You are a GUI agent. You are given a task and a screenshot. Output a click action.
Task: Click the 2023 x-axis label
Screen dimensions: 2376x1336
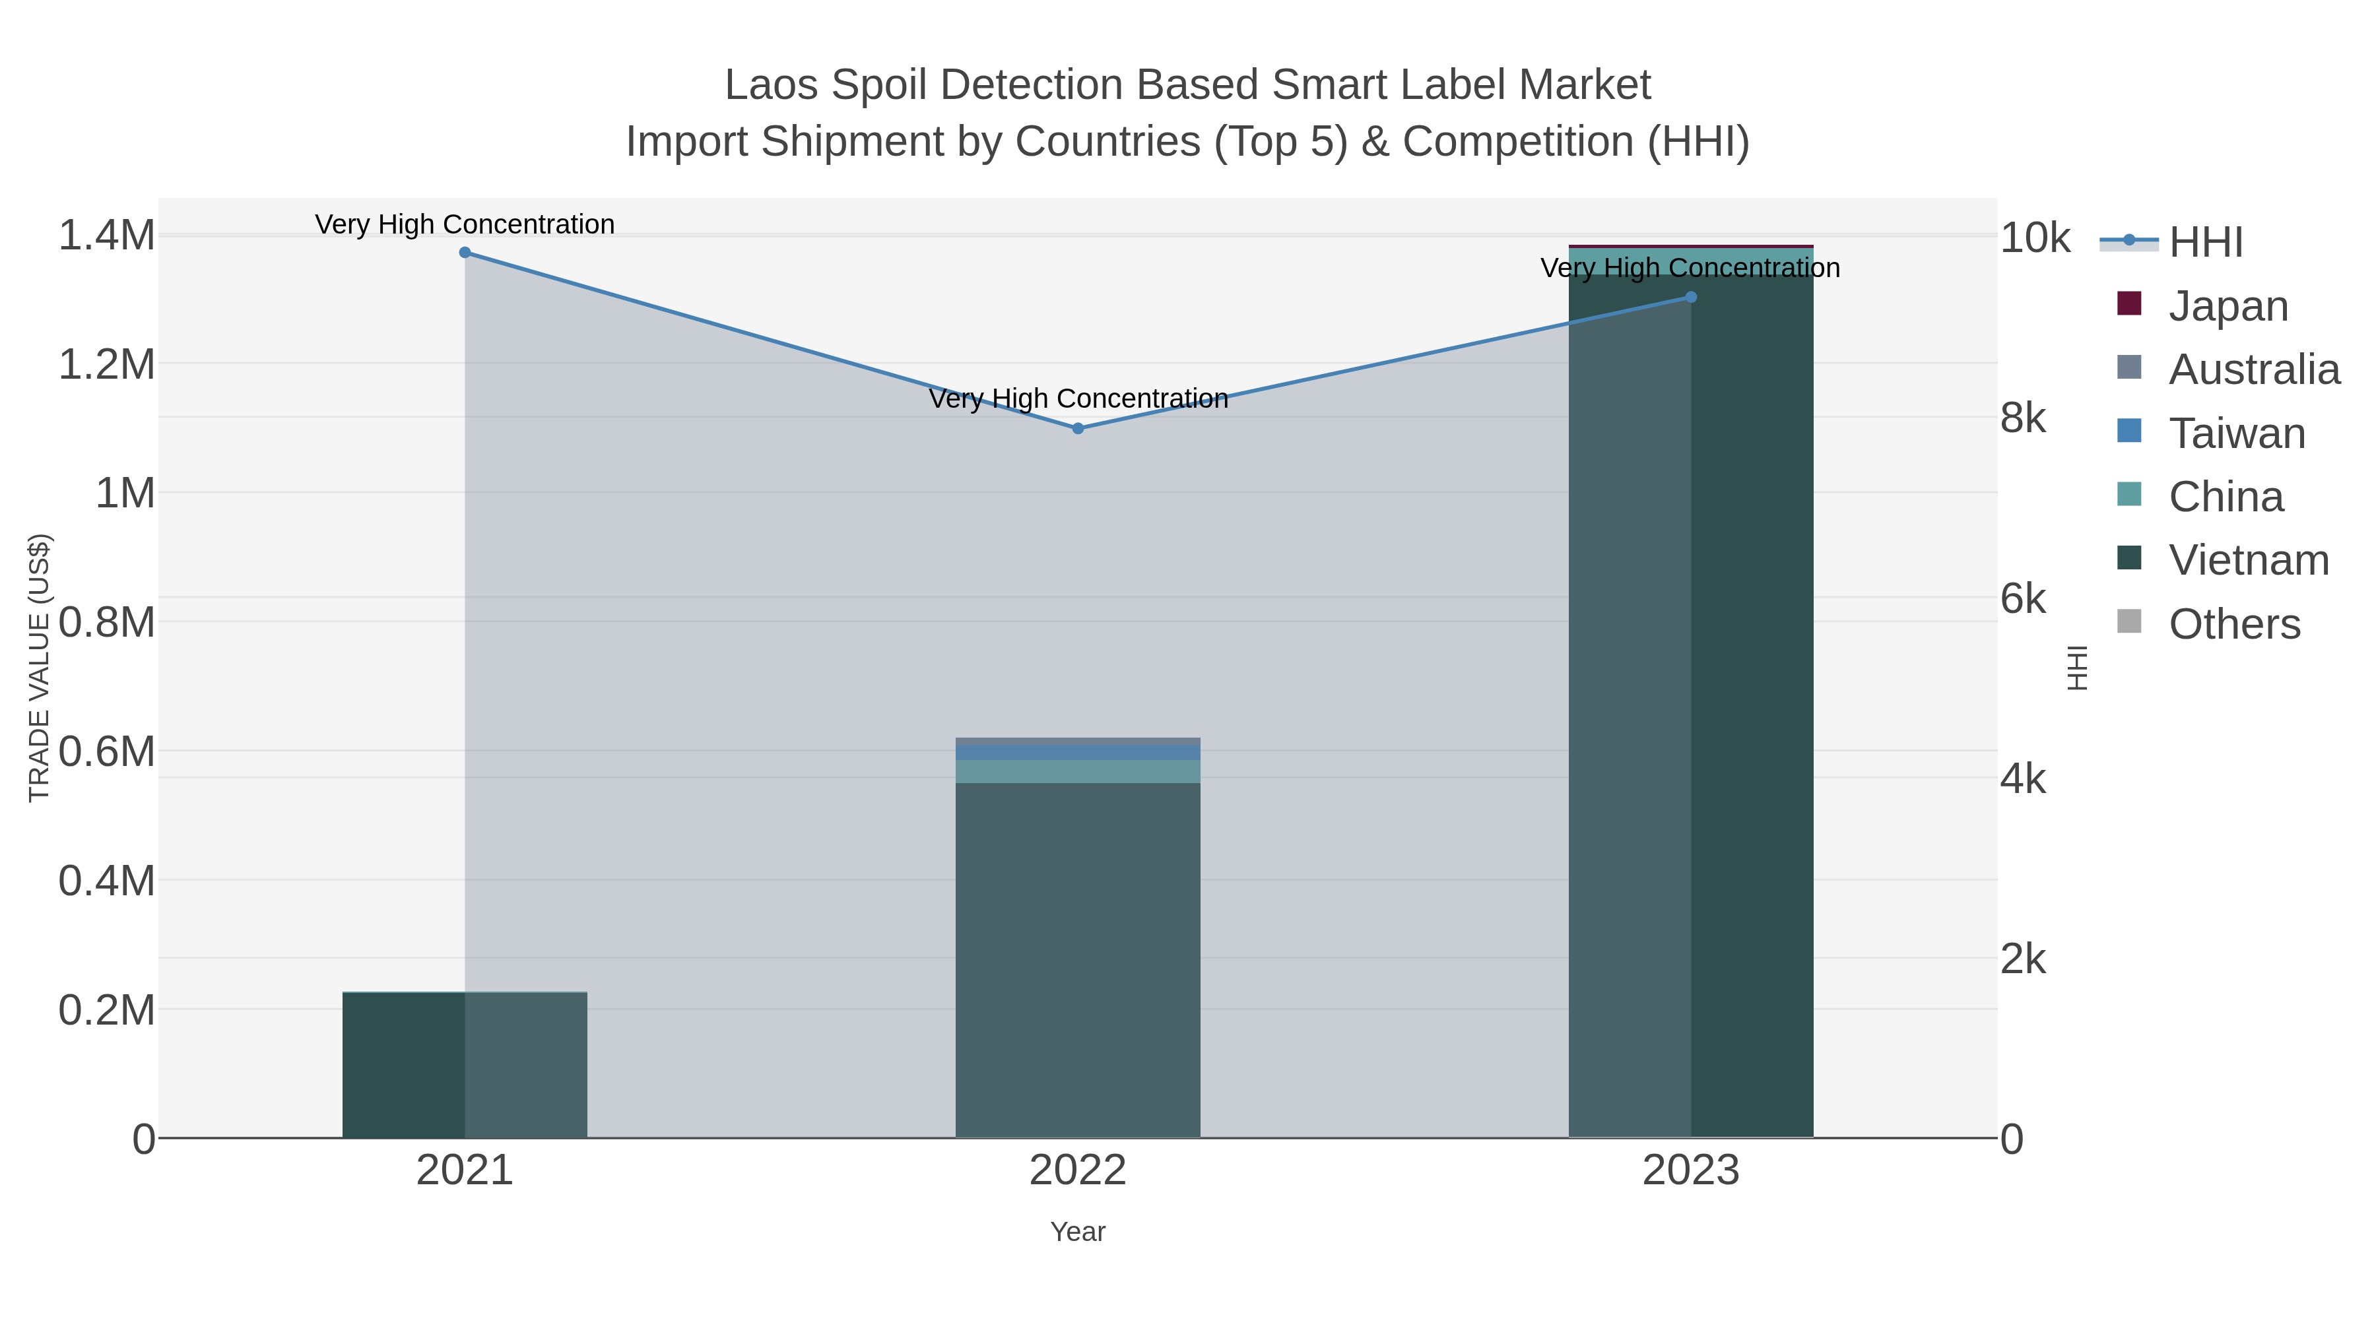coord(1691,1171)
